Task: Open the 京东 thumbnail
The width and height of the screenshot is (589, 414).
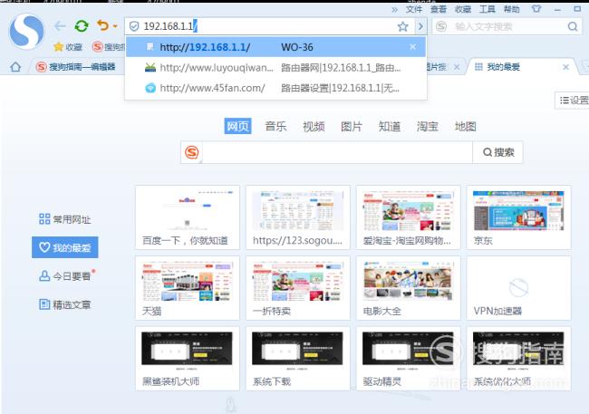Action: pyautogui.click(x=518, y=217)
